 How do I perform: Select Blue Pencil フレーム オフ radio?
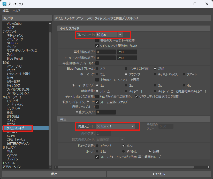pos(97,69)
